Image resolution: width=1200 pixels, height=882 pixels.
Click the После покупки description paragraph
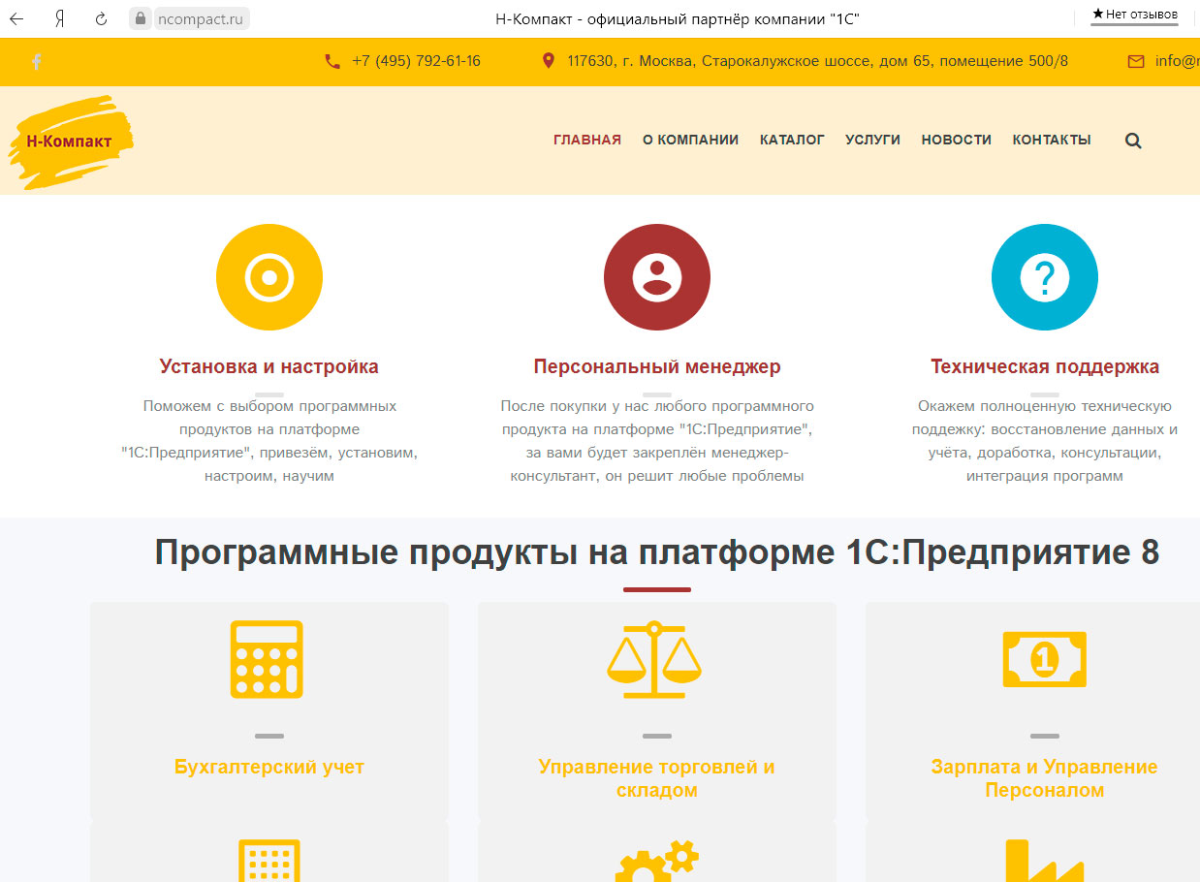coord(657,441)
